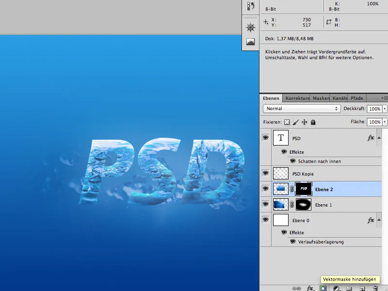Click the PSD water text on canvas
Screen dimensions: 388x291
[x=162, y=172]
